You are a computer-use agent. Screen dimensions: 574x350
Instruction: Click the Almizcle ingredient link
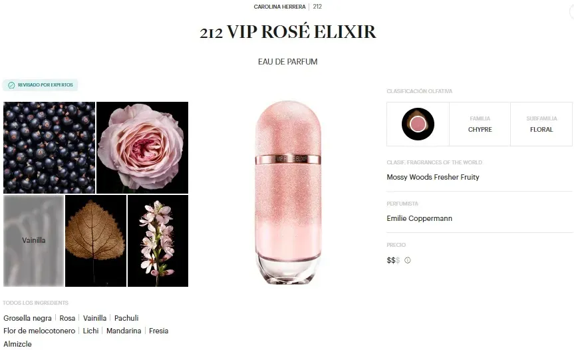pos(17,344)
